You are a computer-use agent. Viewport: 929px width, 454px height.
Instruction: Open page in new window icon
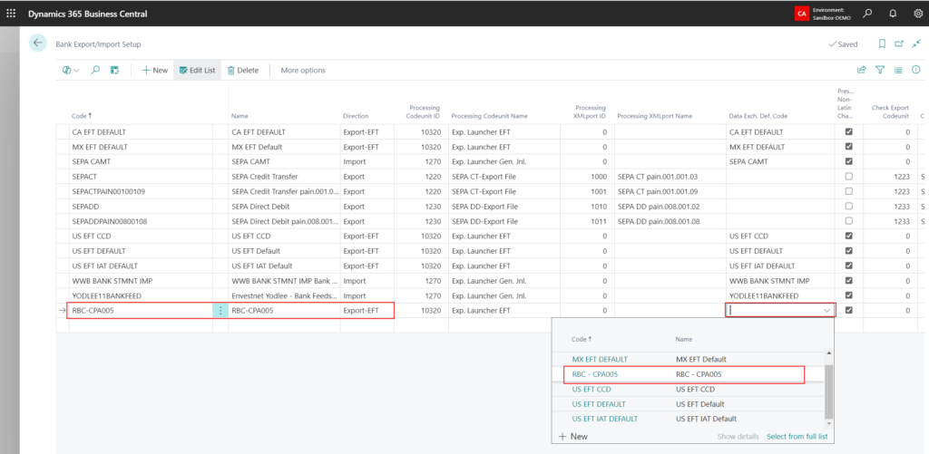(899, 43)
